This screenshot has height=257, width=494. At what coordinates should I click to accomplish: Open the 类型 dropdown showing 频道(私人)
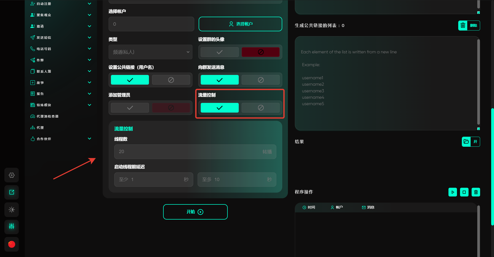click(151, 52)
